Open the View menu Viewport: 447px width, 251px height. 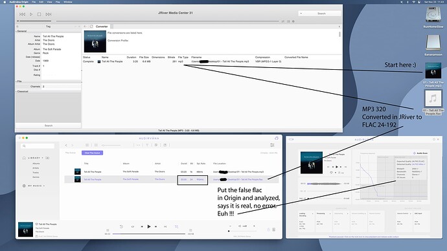pos(49,2)
